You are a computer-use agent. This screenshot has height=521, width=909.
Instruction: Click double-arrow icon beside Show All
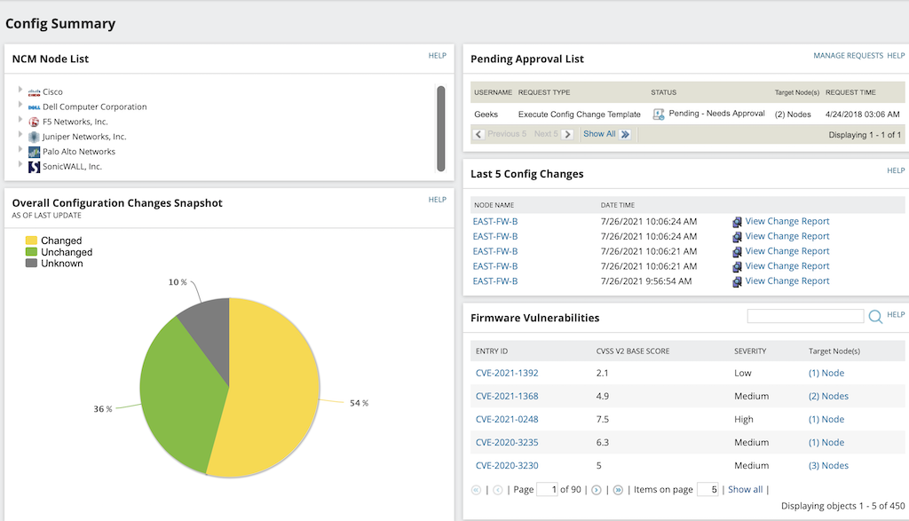point(625,134)
